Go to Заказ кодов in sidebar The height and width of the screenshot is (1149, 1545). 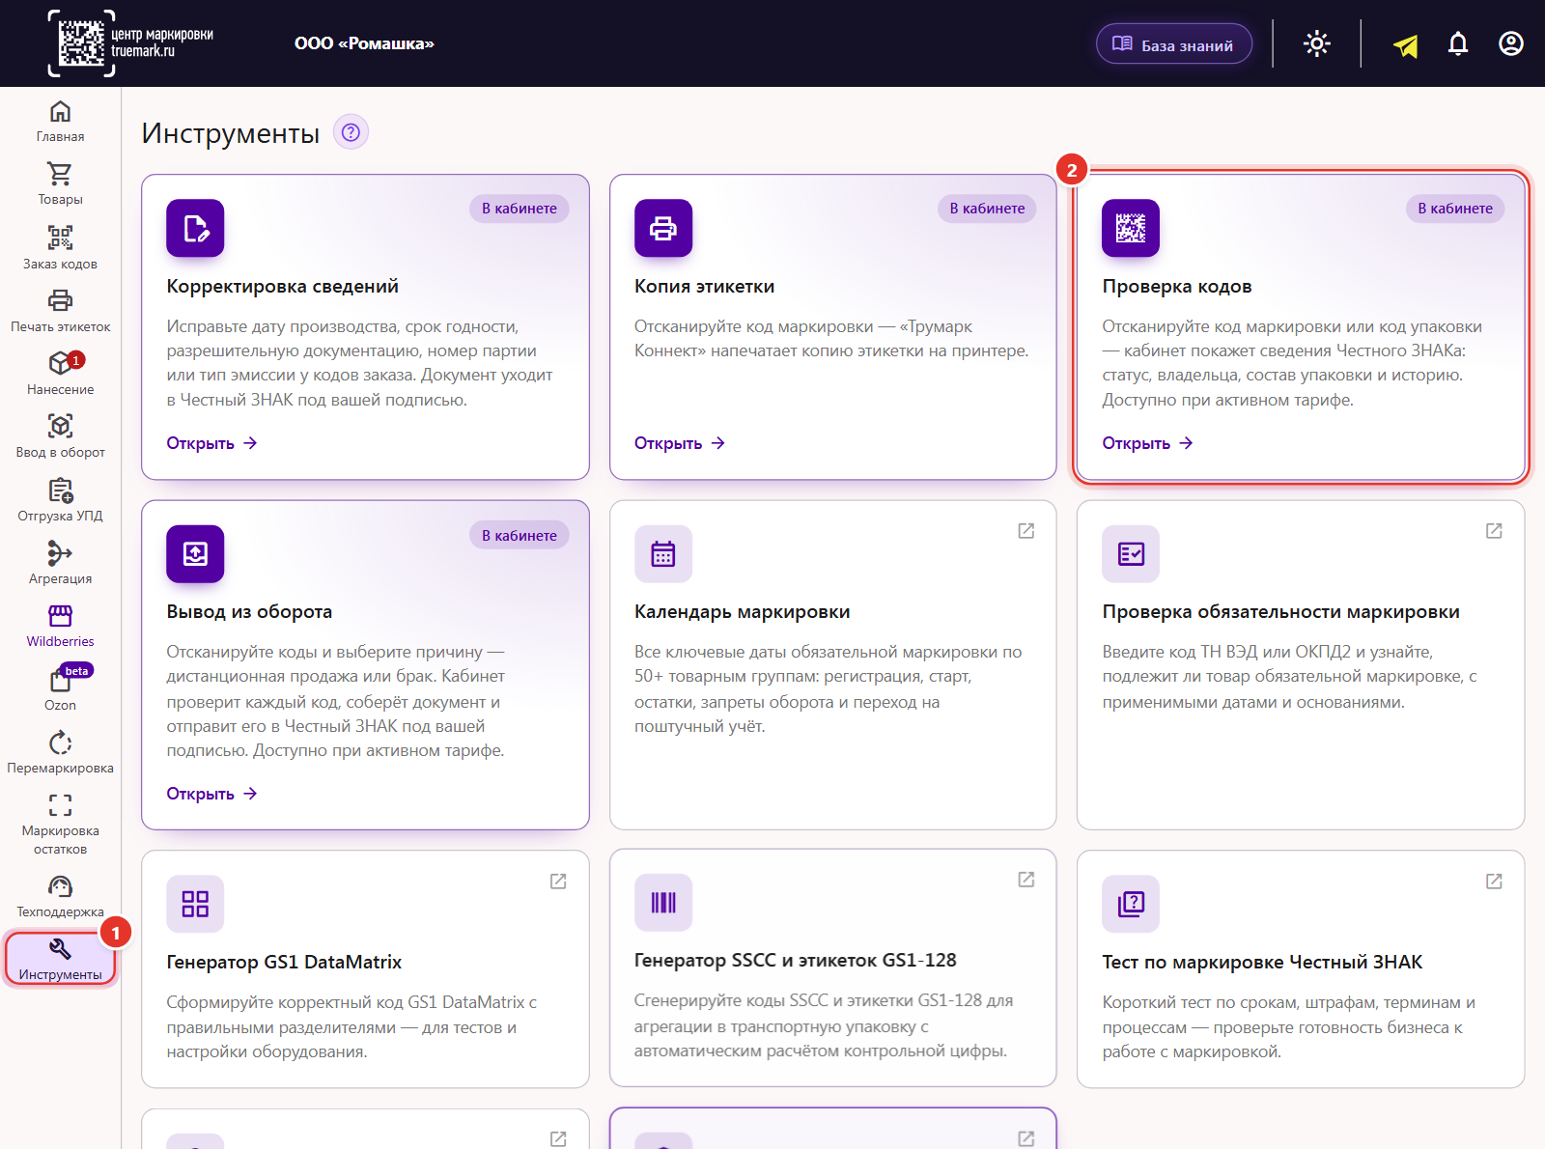pos(60,247)
